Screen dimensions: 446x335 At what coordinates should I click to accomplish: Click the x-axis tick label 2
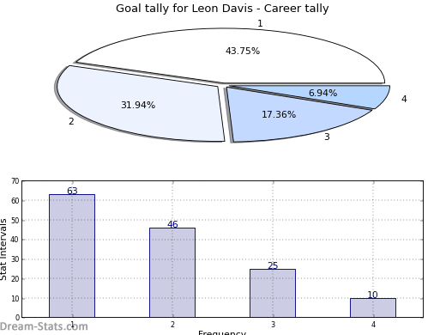(x=172, y=325)
